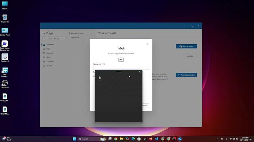This screenshot has height=142, width=254.
Task: Click the Password input field
Action: click(x=121, y=68)
